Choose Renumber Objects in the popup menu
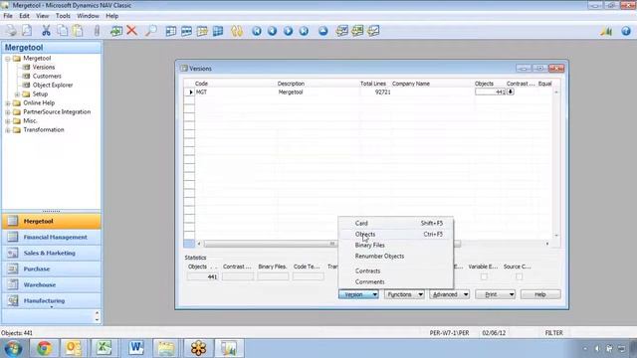 click(396, 257)
